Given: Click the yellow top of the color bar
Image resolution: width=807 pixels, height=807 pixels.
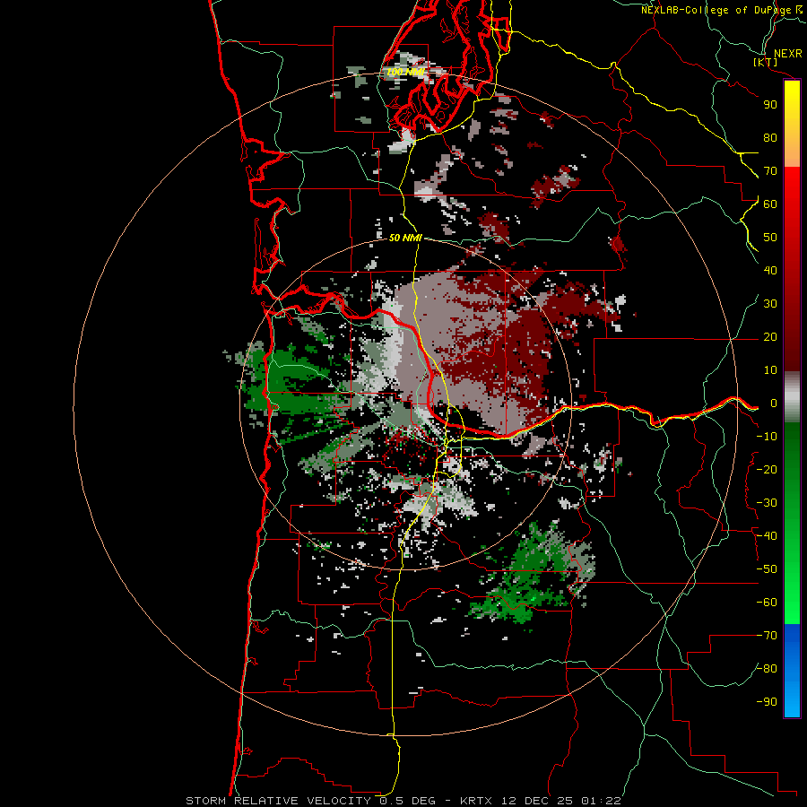Looking at the screenshot, I should 792,95.
